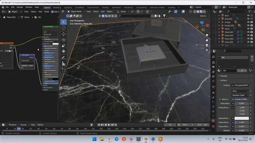Pick the Rotate tool
The height and width of the screenshot is (143, 255).
tap(64, 40)
